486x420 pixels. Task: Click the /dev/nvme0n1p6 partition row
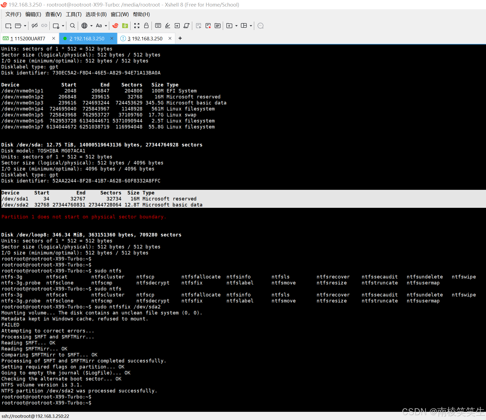(108, 121)
